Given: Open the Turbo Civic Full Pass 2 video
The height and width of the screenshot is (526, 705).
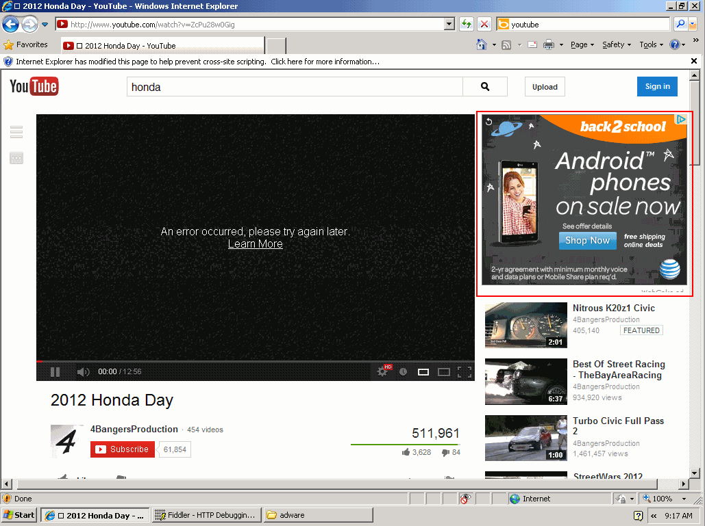Looking at the screenshot, I should pyautogui.click(x=618, y=425).
